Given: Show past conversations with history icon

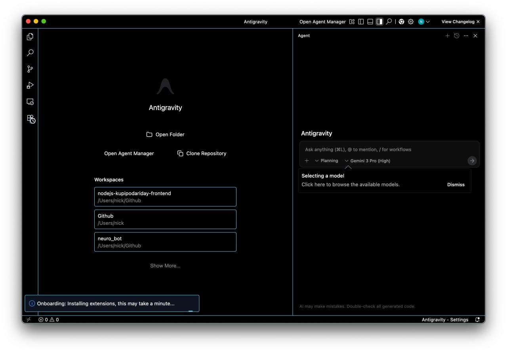Looking at the screenshot, I should coord(457,36).
